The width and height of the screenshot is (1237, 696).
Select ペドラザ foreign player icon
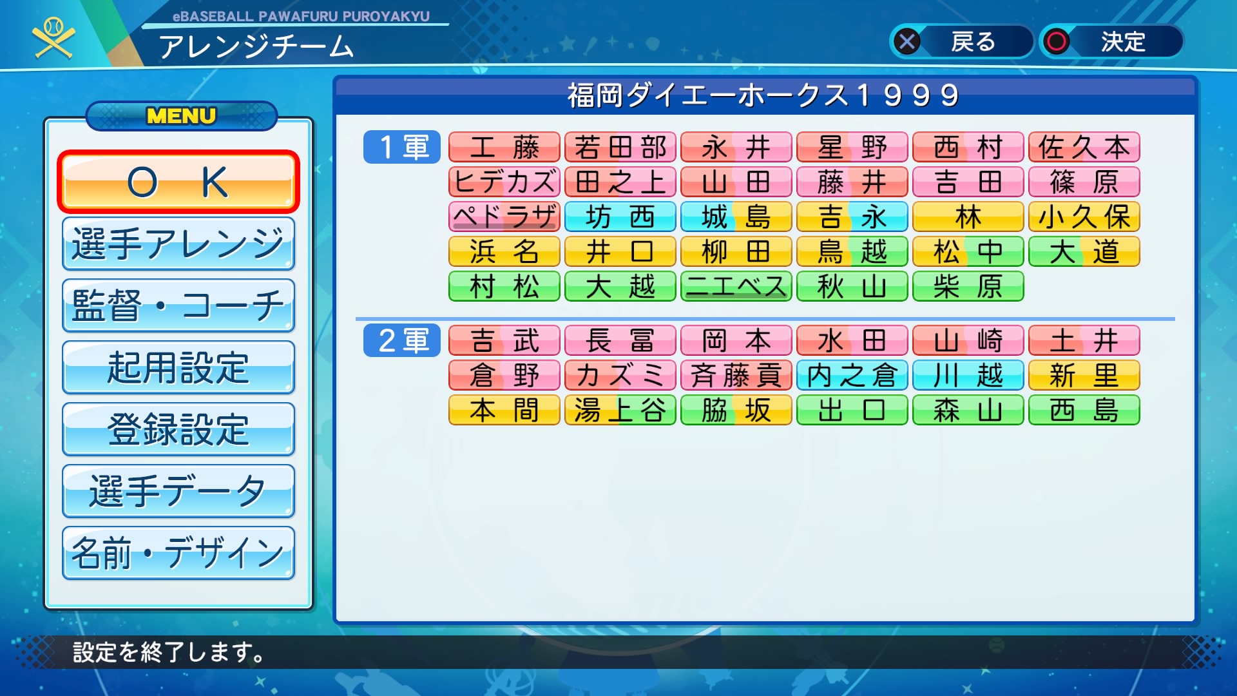pyautogui.click(x=501, y=217)
